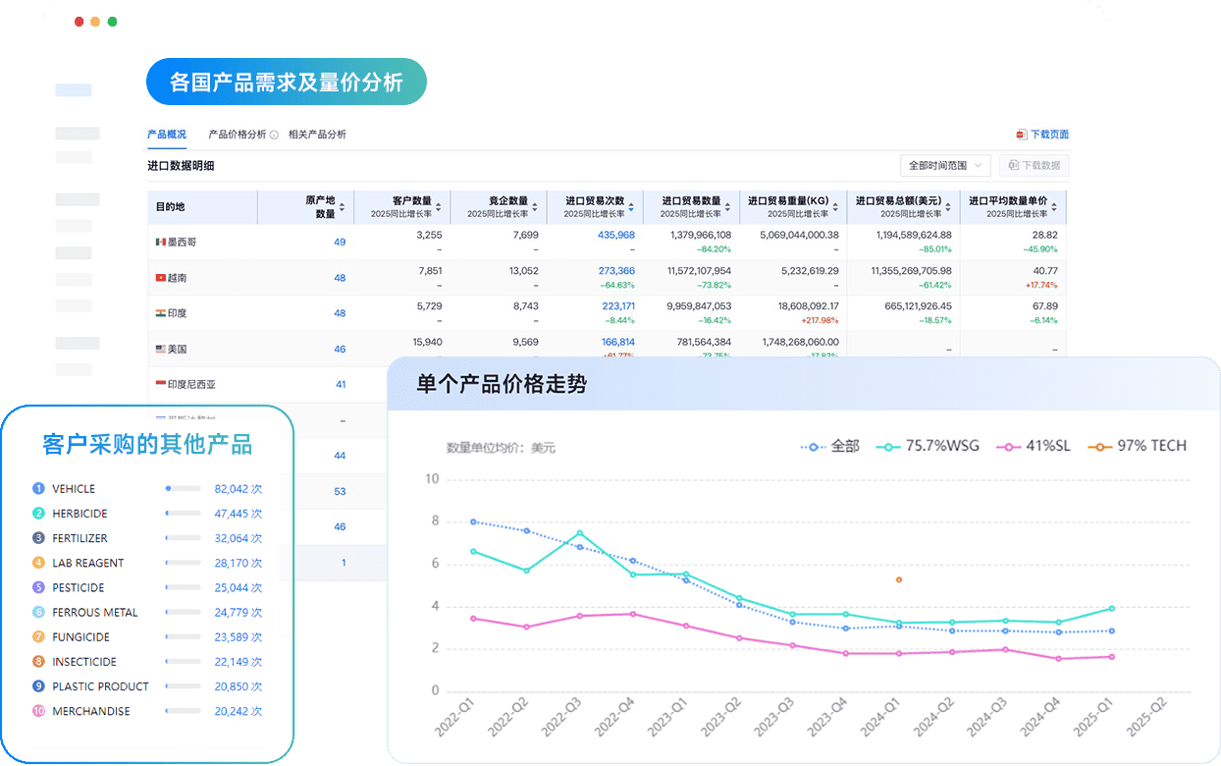Click the sort icon on 进口贸易次数 column
This screenshot has width=1221, height=766.
(x=631, y=208)
